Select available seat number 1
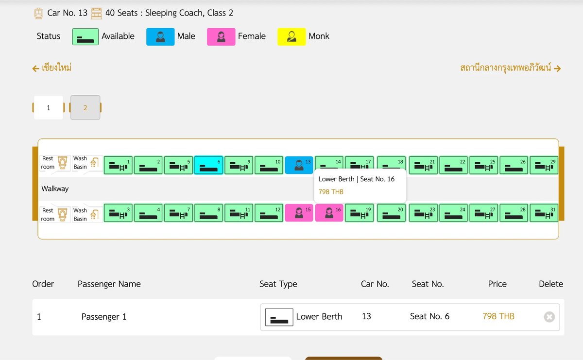583x360 pixels. [118, 165]
